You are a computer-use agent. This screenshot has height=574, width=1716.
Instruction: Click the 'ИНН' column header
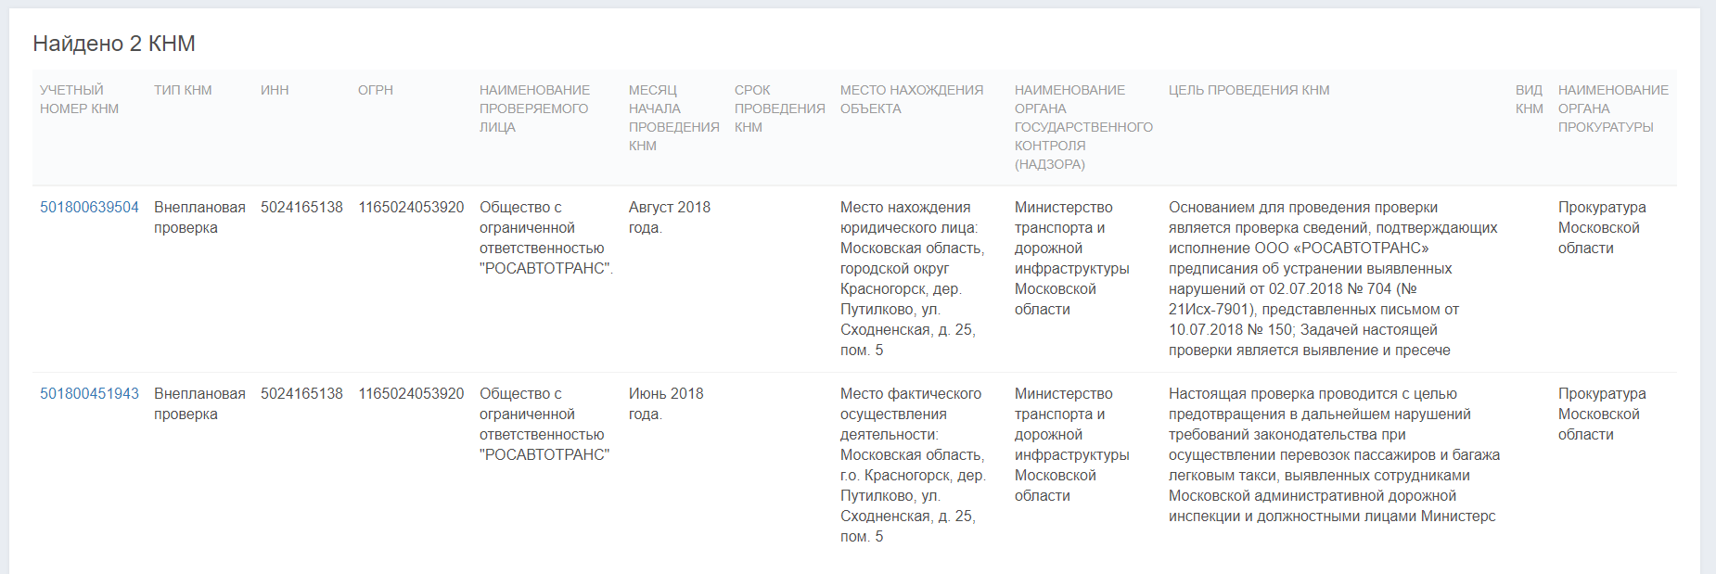click(x=275, y=90)
